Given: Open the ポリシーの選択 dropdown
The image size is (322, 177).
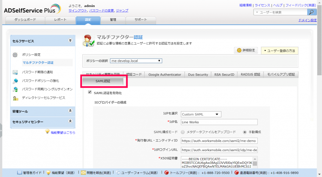Looking at the screenshot, I should (136, 61).
